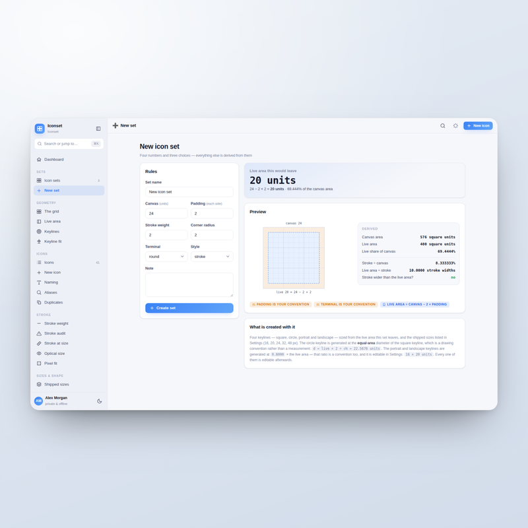Select New set sidebar item

pyautogui.click(x=69, y=191)
